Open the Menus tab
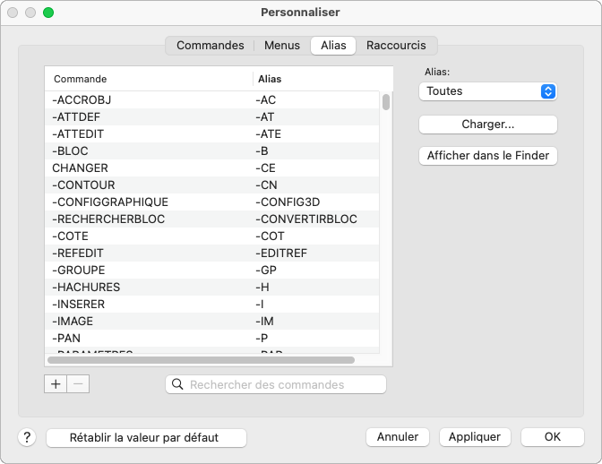The height and width of the screenshot is (464, 602). coord(282,45)
